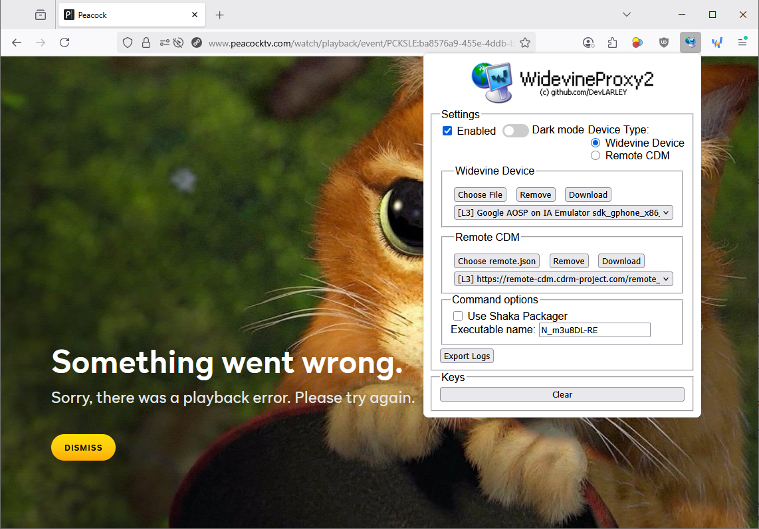The width and height of the screenshot is (759, 529).
Task: Click the Choose File button
Action: [480, 195]
